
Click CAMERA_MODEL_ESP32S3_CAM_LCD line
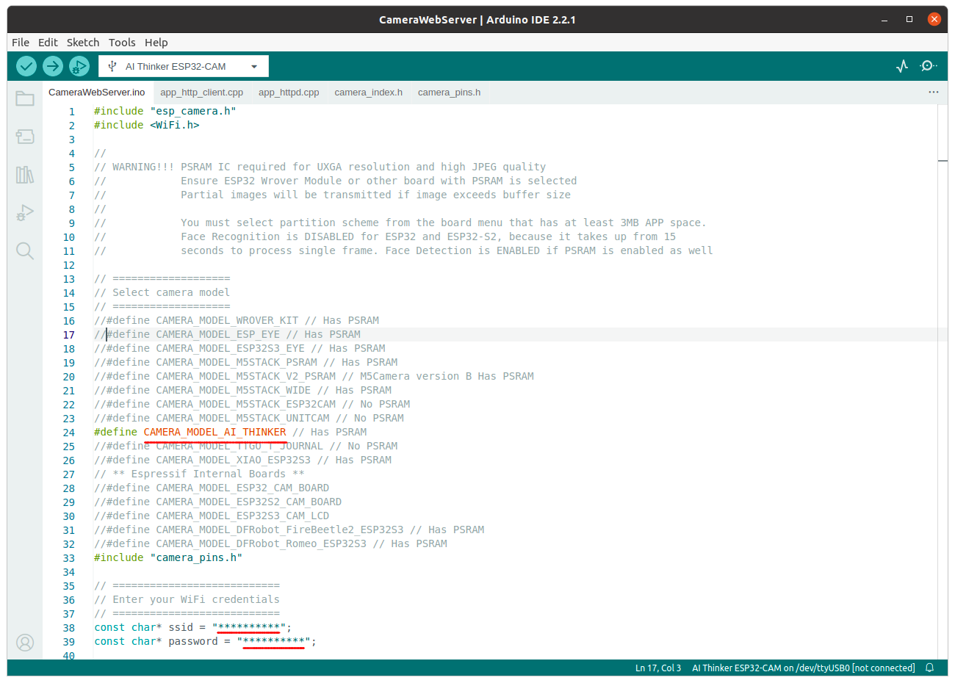click(x=212, y=516)
